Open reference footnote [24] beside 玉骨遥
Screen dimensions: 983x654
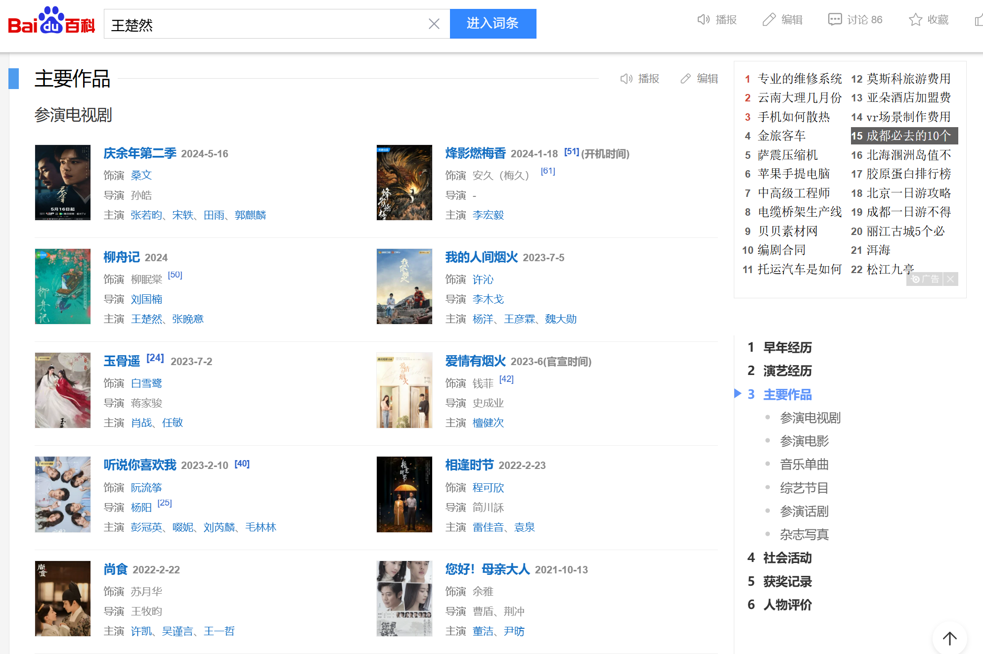pyautogui.click(x=155, y=358)
